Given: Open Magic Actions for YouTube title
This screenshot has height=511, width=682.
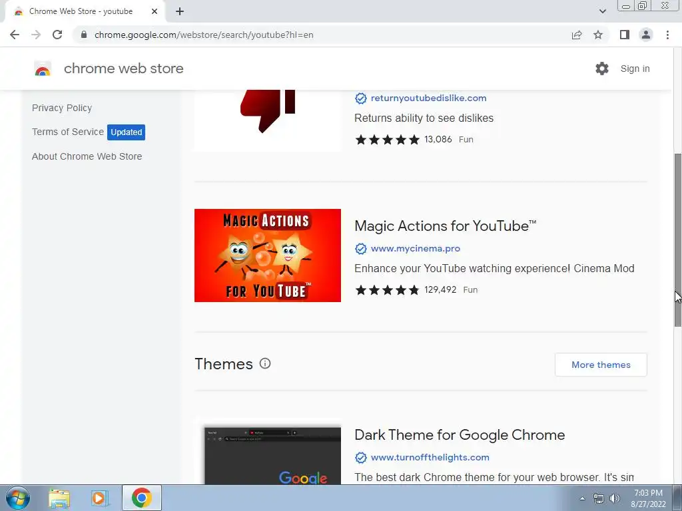Looking at the screenshot, I should 445,226.
